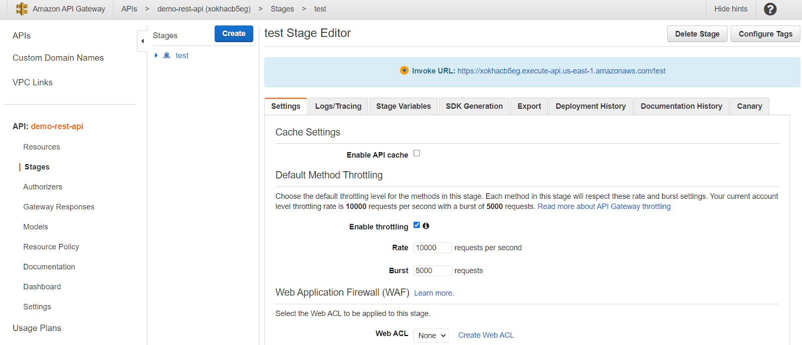Collapse the left navigation panel arrow
Screen dimensions: 802x345
(142, 41)
